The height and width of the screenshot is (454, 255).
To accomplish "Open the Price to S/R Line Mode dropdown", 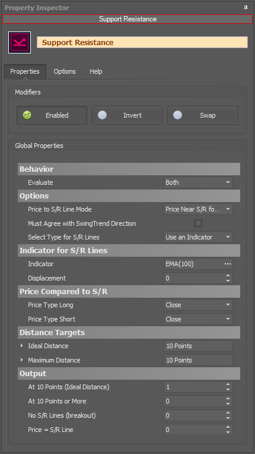I will pos(198,209).
